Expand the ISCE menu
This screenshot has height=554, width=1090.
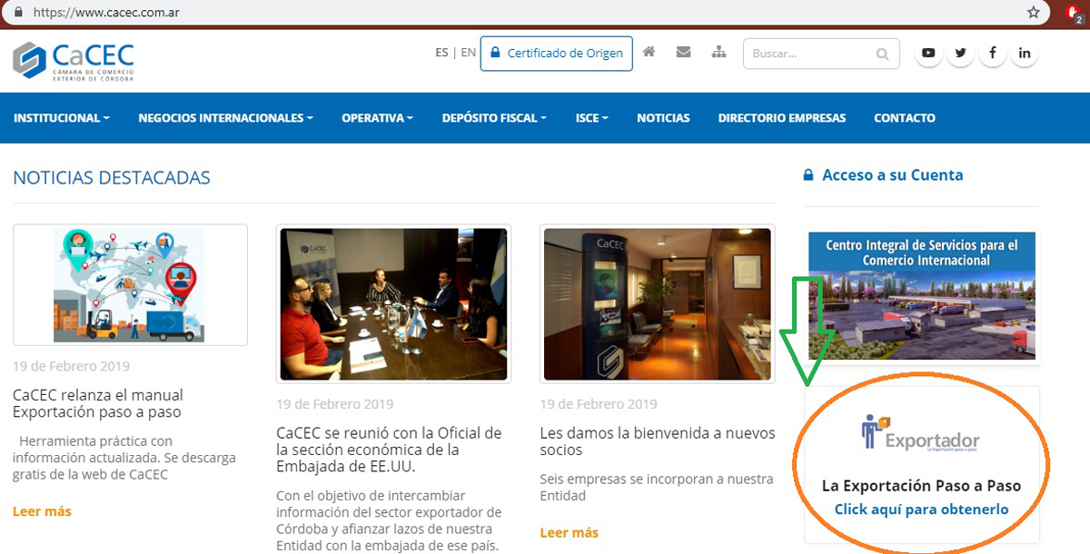pyautogui.click(x=591, y=118)
